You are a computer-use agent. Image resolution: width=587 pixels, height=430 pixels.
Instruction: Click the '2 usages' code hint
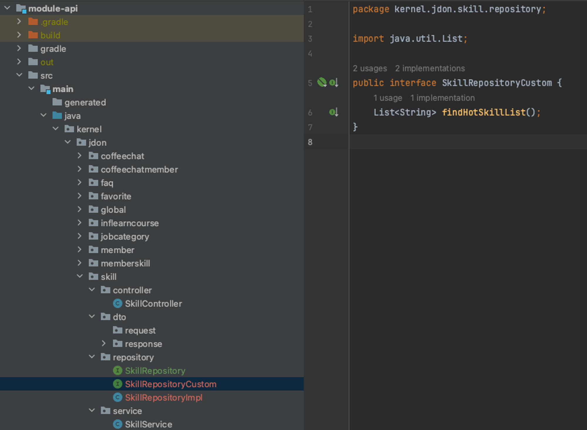click(370, 68)
